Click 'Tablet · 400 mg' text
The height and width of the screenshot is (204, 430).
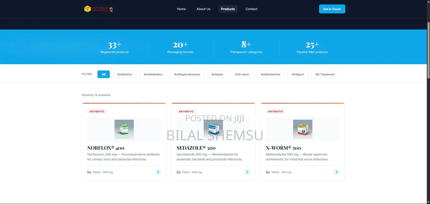[x=103, y=172]
